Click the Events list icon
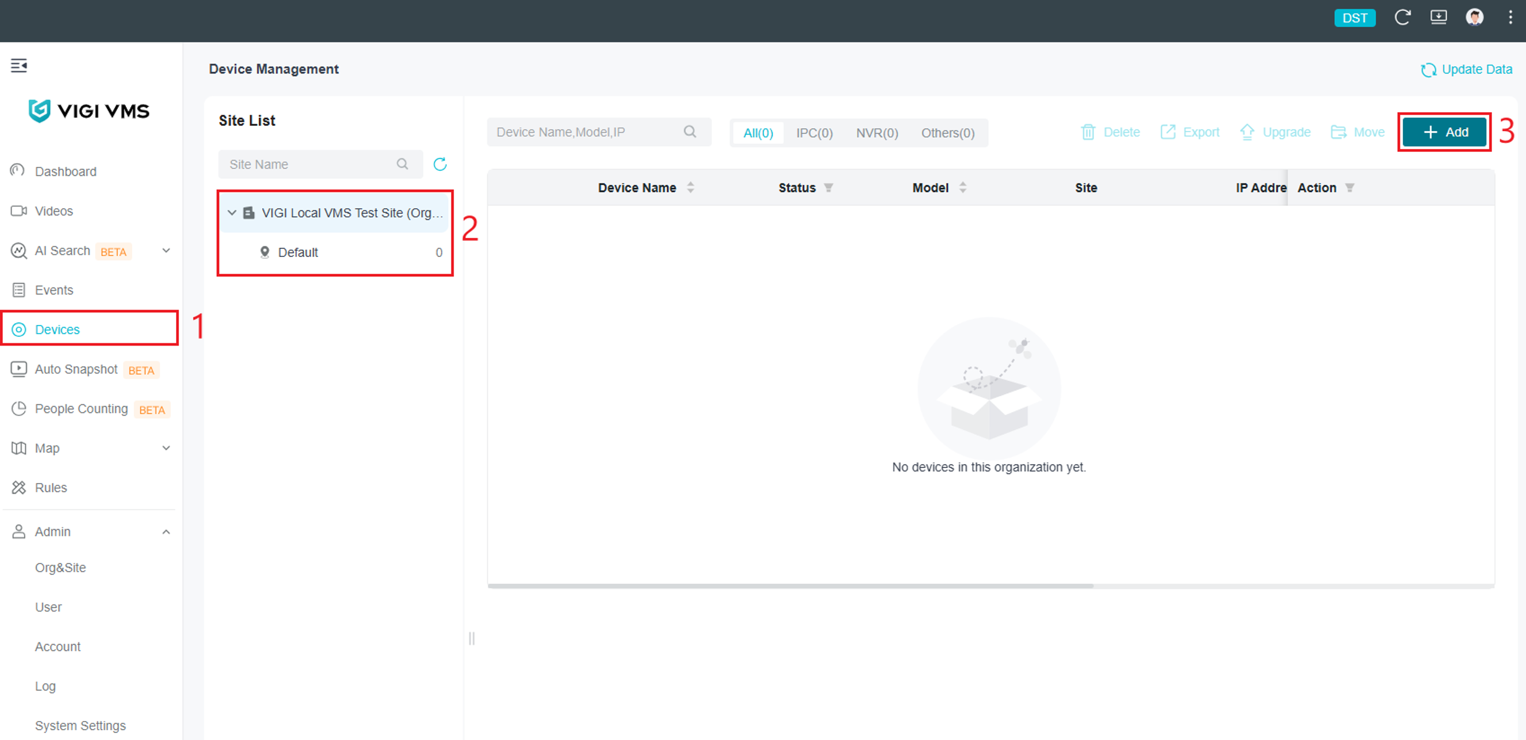The image size is (1526, 740). click(x=19, y=290)
